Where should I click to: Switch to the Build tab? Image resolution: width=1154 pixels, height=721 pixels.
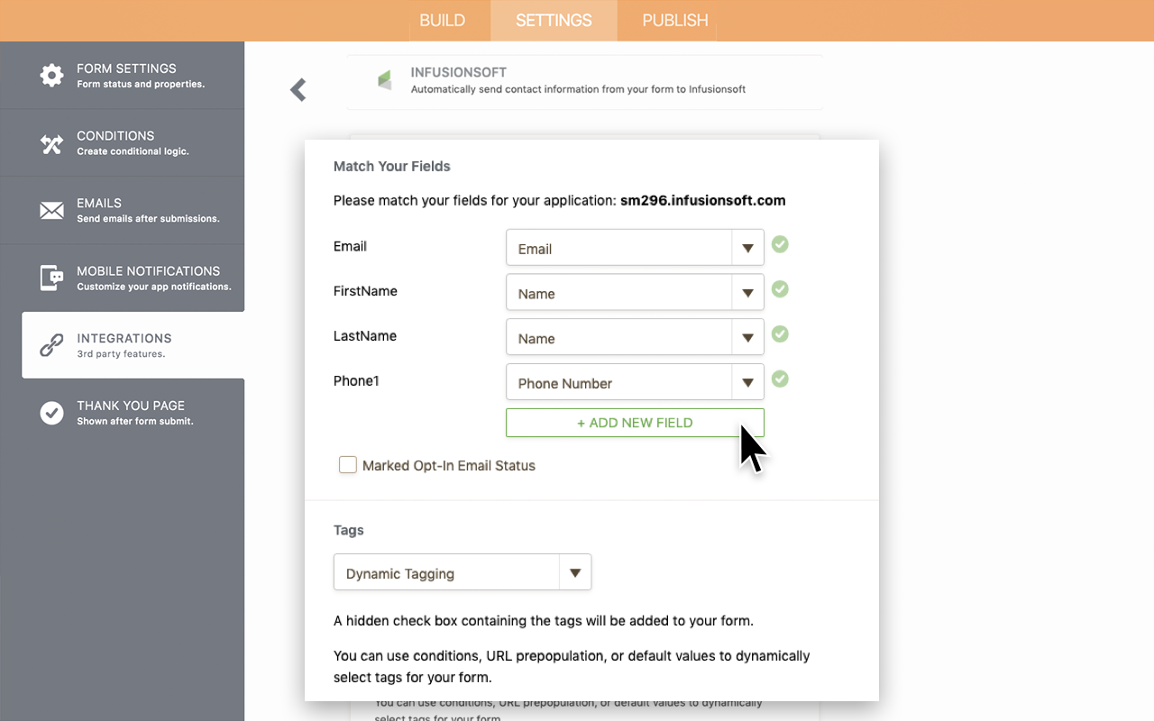pos(442,20)
